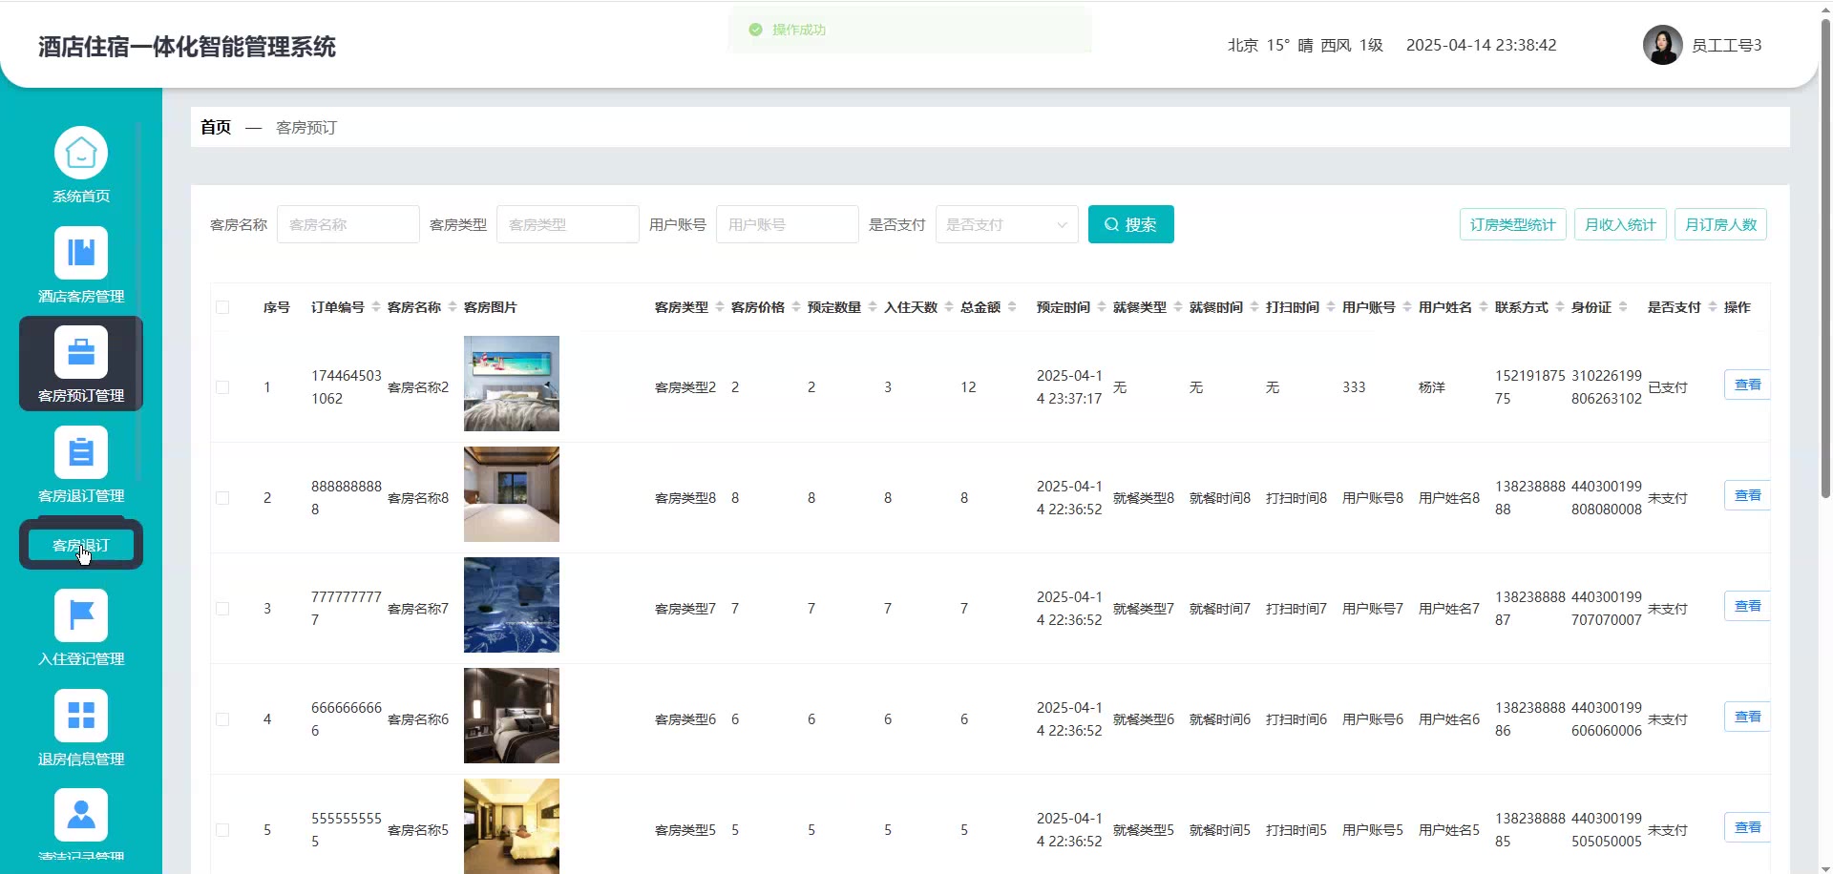Open 酒店客房管理 bookmark icon in sidebar
Viewport: 1833px width, 874px height.
(81, 253)
